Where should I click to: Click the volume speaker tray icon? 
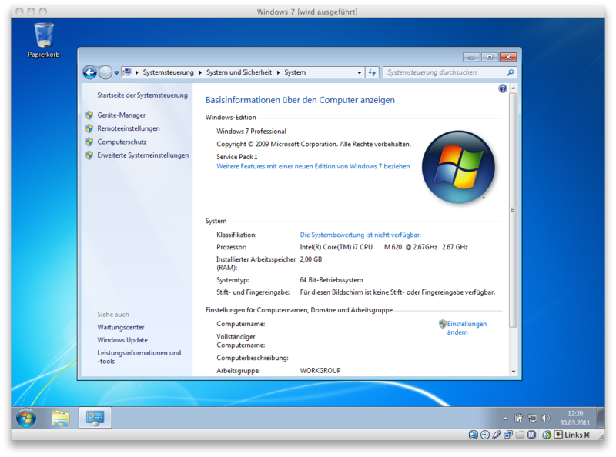(546, 419)
